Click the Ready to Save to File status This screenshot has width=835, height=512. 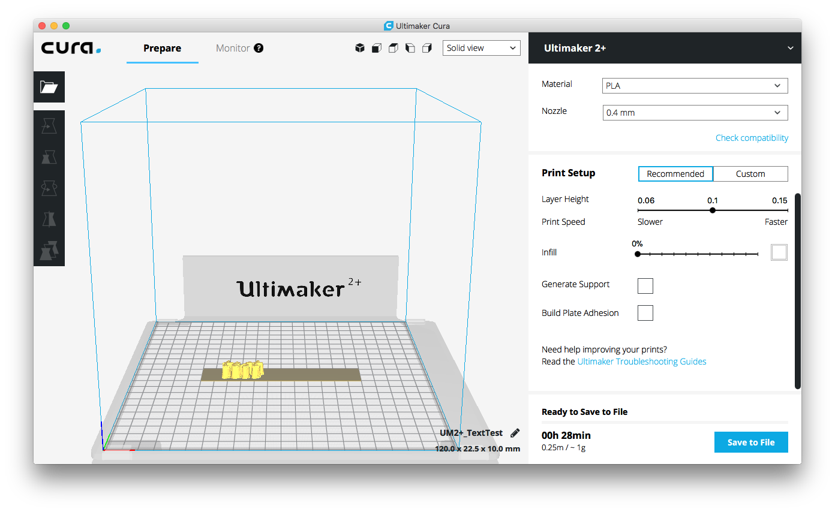(585, 412)
